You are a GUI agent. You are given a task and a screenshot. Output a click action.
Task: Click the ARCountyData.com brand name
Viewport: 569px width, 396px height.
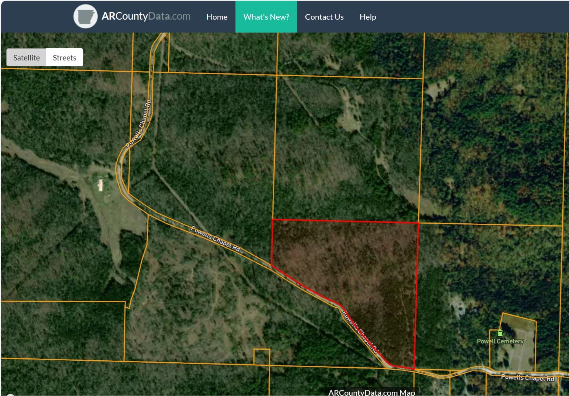(146, 16)
